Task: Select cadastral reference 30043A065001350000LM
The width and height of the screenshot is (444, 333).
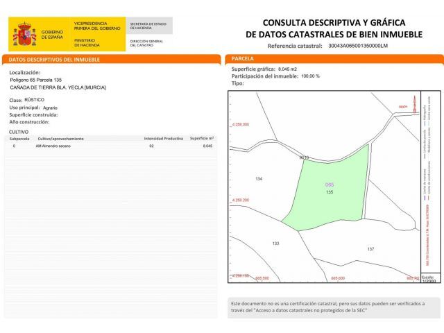Action: [x=358, y=46]
